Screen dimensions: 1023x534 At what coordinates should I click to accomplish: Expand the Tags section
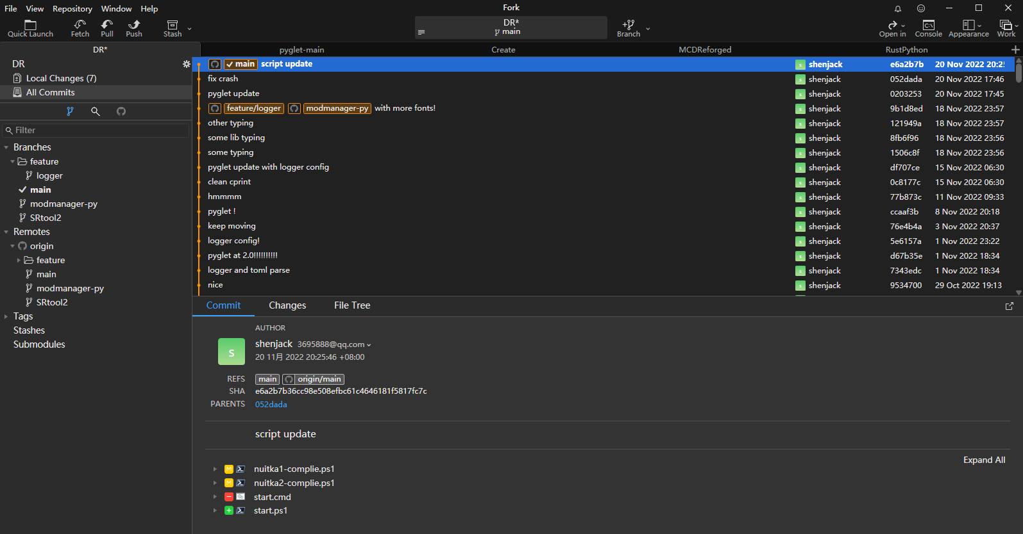(6, 316)
